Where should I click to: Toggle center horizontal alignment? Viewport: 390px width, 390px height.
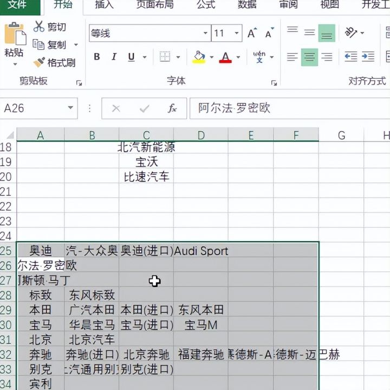309,57
